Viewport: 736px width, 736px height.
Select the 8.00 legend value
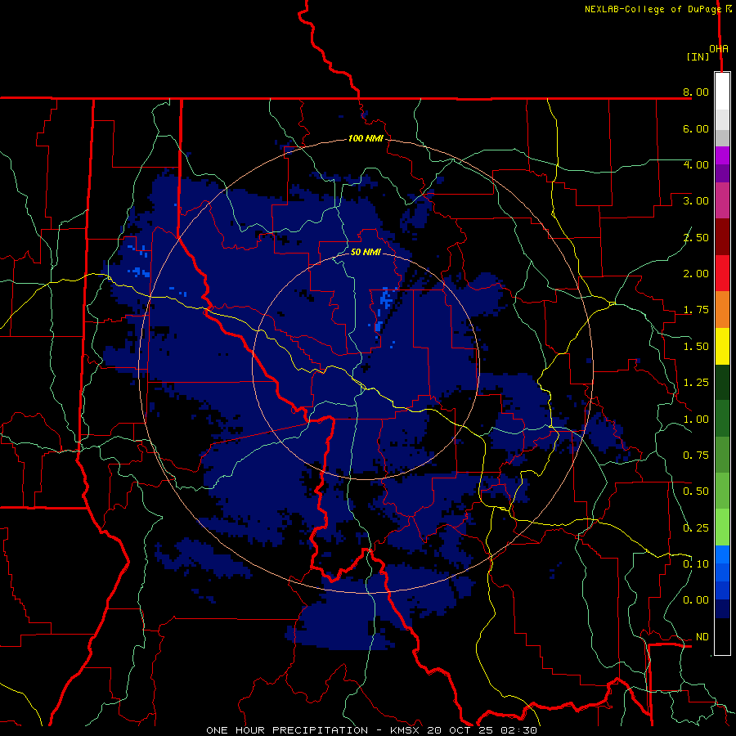[x=696, y=92]
